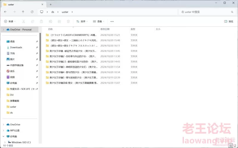Expand the chevron after ωstar in the address bar
Viewport: 238px width, 148px height.
click(72, 12)
